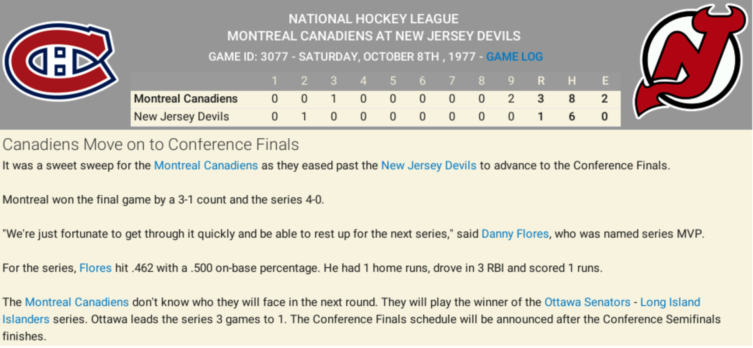The image size is (753, 348).
Task: Click the E column header
Action: point(605,81)
